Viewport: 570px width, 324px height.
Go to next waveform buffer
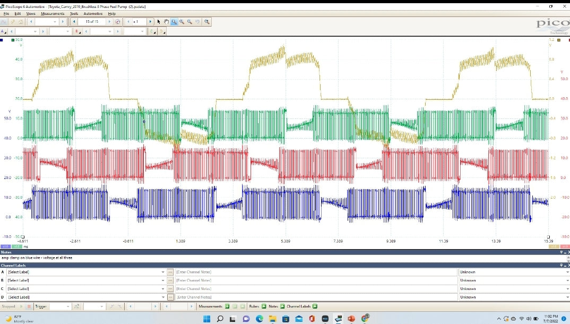point(109,22)
